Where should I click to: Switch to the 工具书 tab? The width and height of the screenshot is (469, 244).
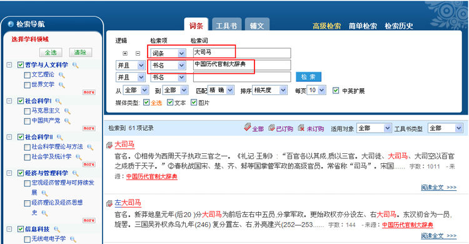tap(226, 24)
